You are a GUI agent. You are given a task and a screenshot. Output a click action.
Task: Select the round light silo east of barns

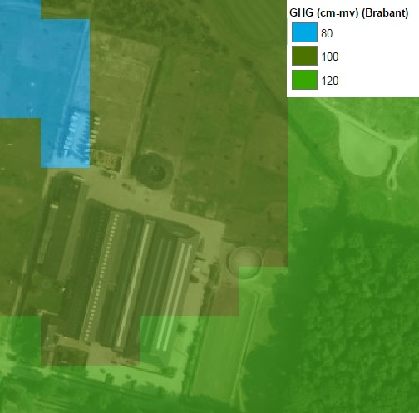(x=245, y=262)
